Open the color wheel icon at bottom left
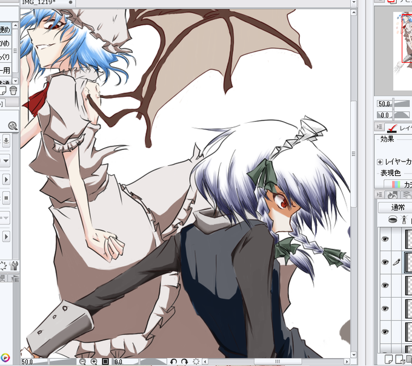 pyautogui.click(x=5, y=358)
